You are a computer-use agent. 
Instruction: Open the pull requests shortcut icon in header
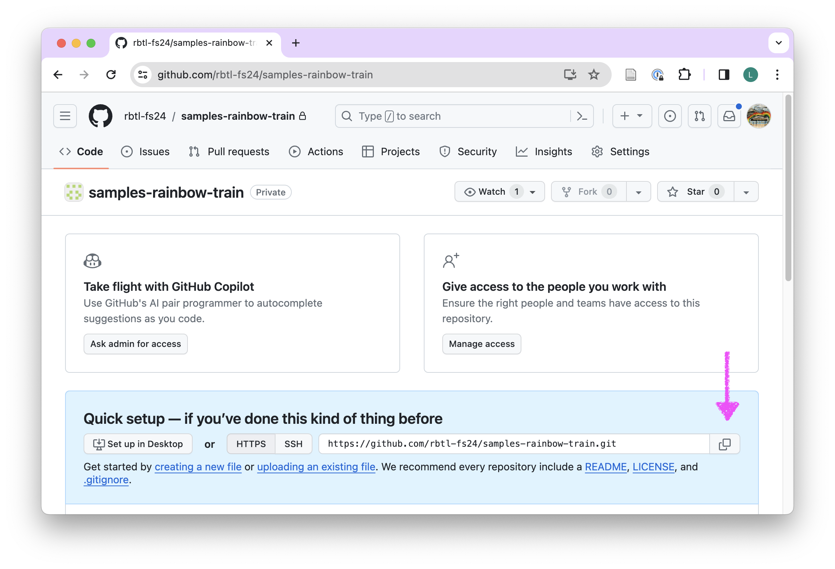point(699,116)
